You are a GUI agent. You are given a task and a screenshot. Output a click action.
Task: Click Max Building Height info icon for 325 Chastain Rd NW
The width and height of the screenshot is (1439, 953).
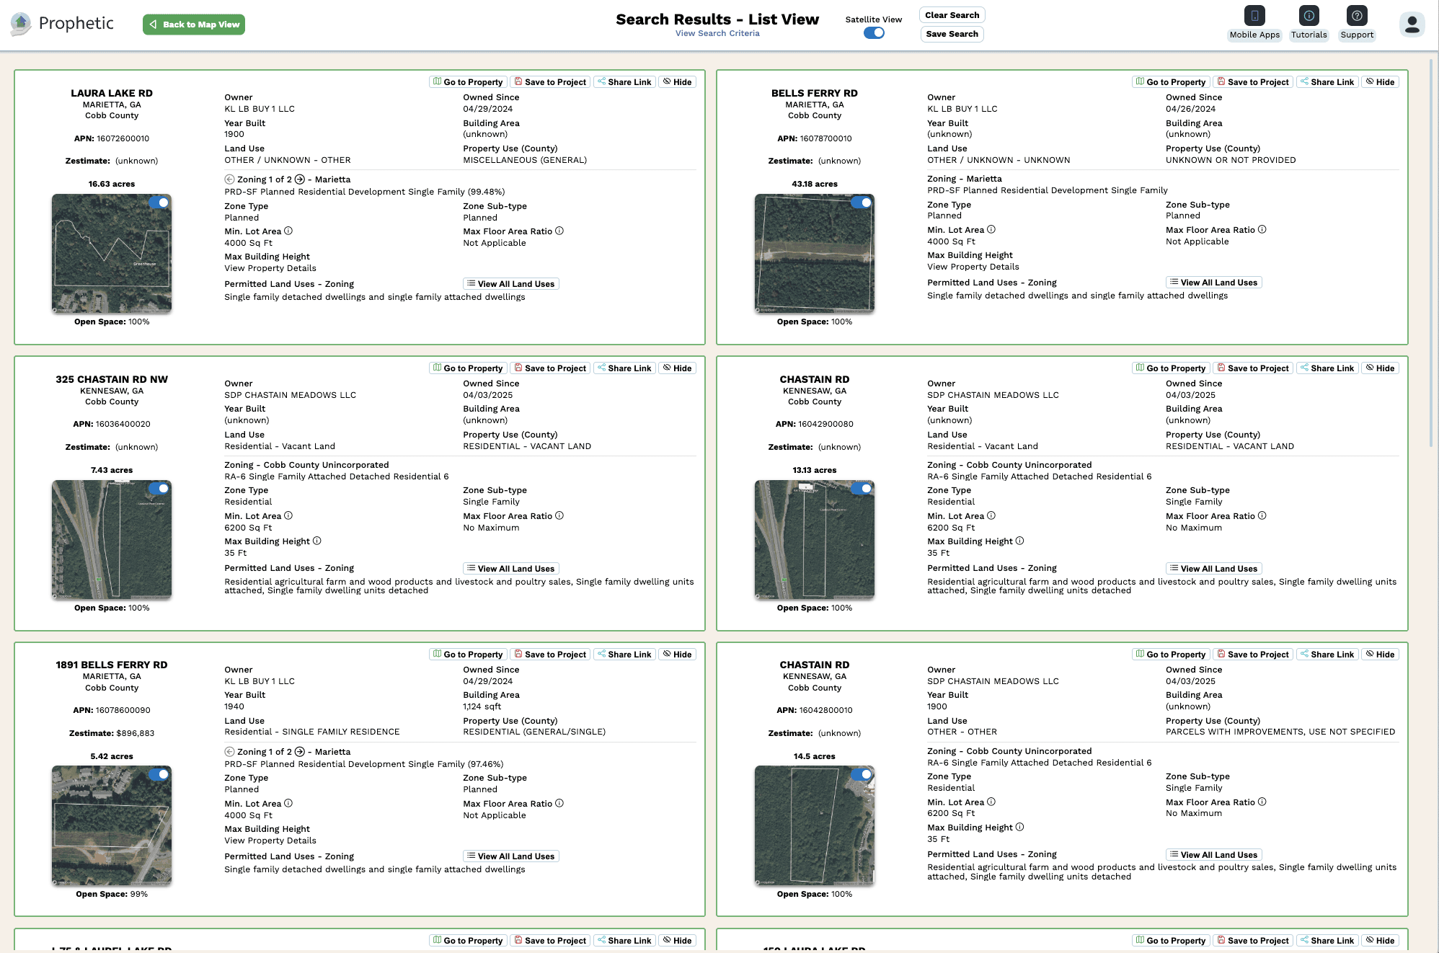[316, 541]
